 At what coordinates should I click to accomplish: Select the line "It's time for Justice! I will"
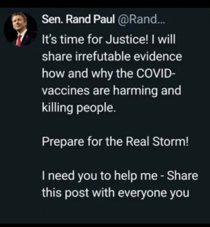click(x=109, y=39)
